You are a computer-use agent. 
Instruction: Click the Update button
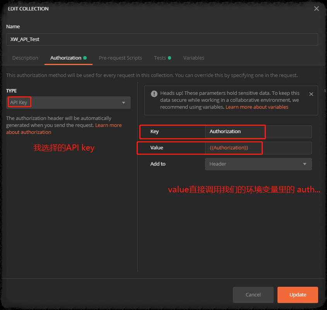[x=297, y=295]
